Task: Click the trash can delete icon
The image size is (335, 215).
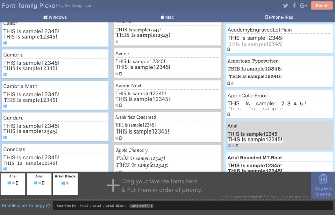Action: (323, 179)
